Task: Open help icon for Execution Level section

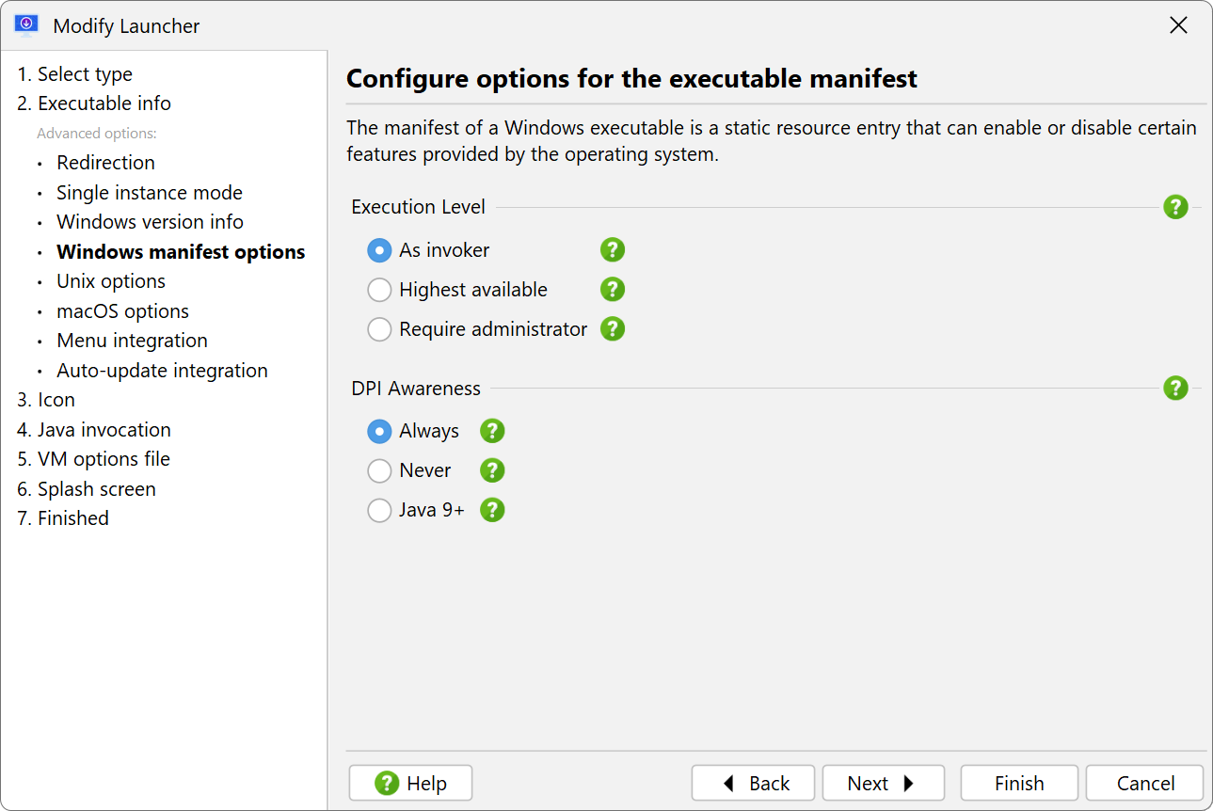Action: point(1175,207)
